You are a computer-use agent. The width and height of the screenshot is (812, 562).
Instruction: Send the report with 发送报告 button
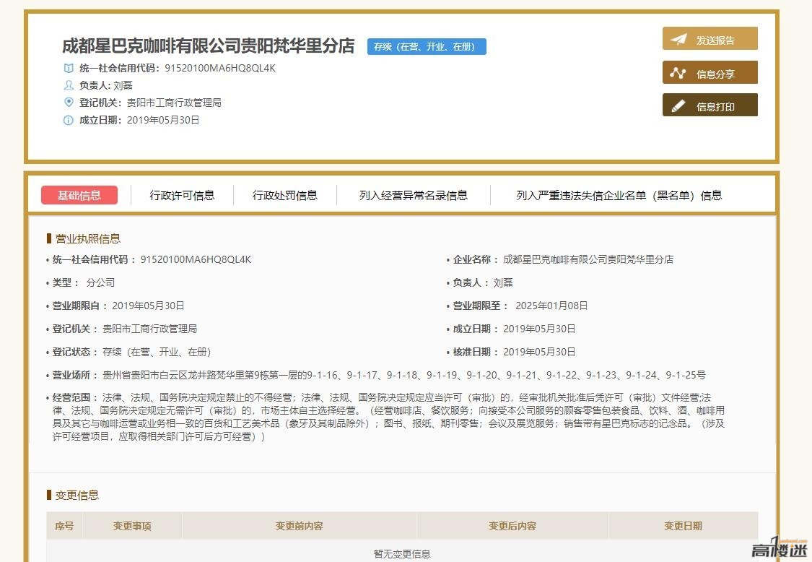tap(710, 38)
